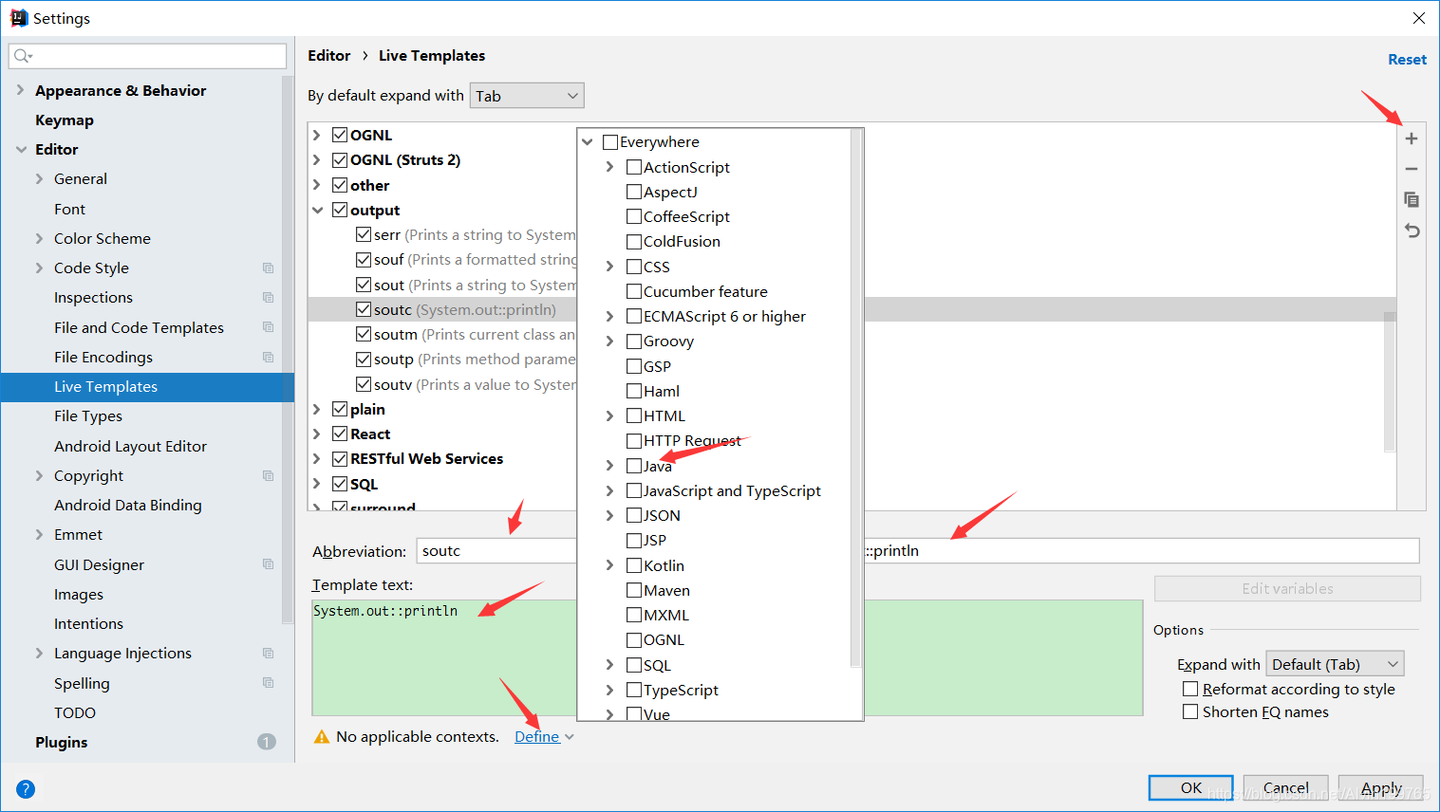Click the Edit variables button

1287,589
